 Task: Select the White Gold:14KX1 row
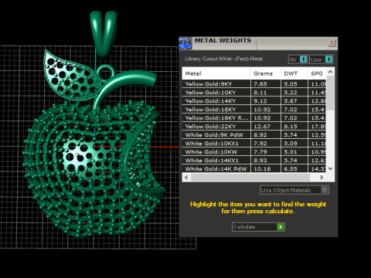254,161
